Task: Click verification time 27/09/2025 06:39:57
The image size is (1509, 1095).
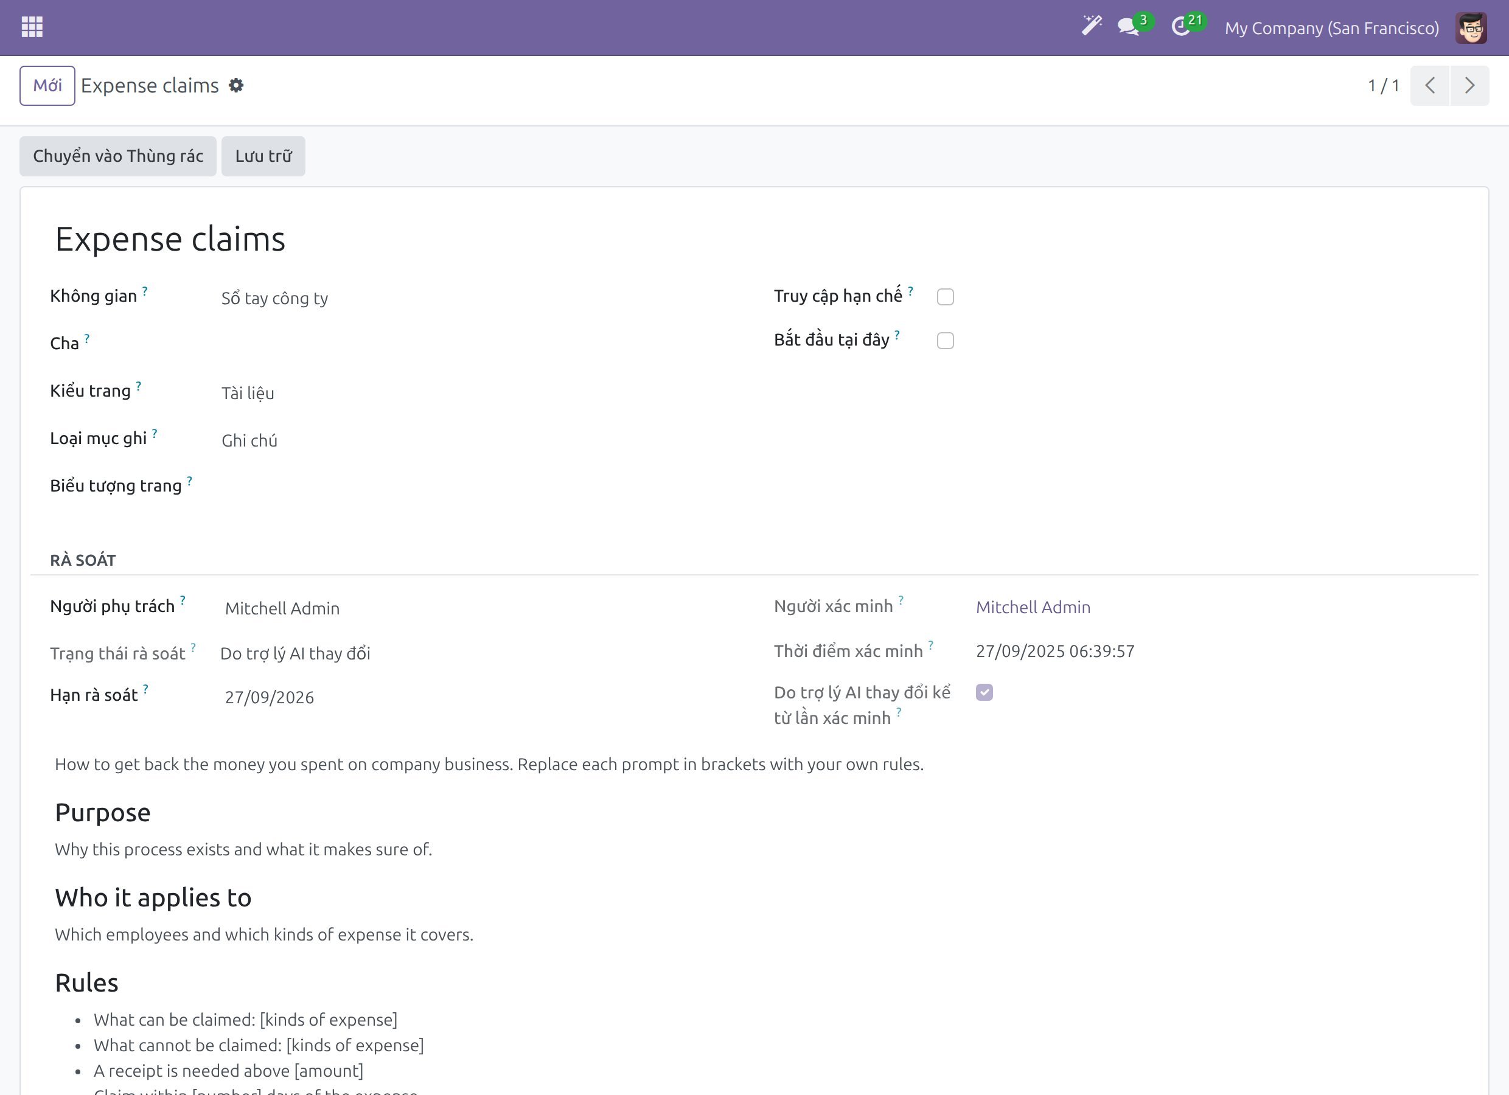Action: point(1054,651)
